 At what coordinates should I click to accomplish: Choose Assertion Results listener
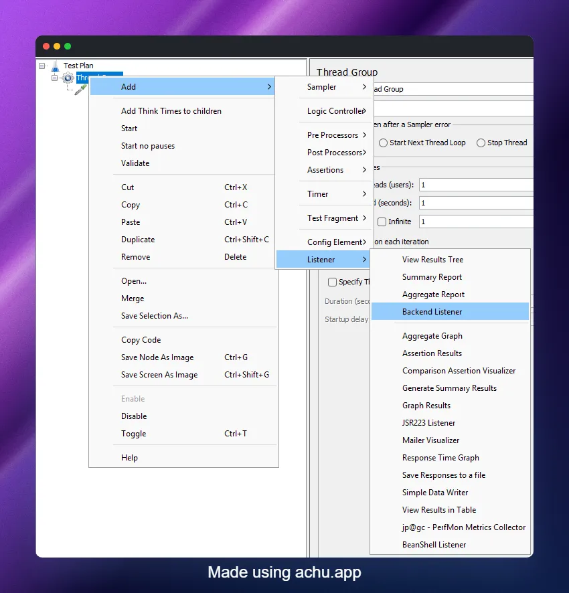pyautogui.click(x=451, y=353)
